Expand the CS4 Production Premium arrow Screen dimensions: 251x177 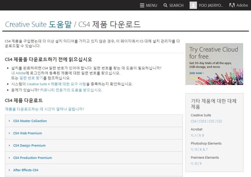point(9,158)
